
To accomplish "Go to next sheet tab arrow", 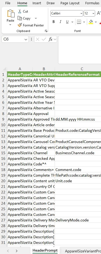I will [17, 251].
